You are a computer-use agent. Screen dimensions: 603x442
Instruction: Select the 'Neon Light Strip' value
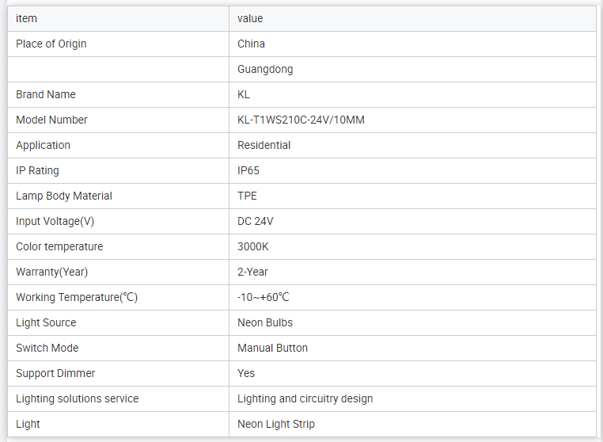pyautogui.click(x=276, y=424)
